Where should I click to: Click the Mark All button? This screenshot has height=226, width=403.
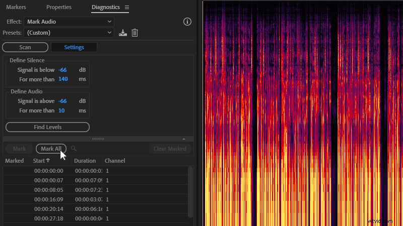pos(51,149)
